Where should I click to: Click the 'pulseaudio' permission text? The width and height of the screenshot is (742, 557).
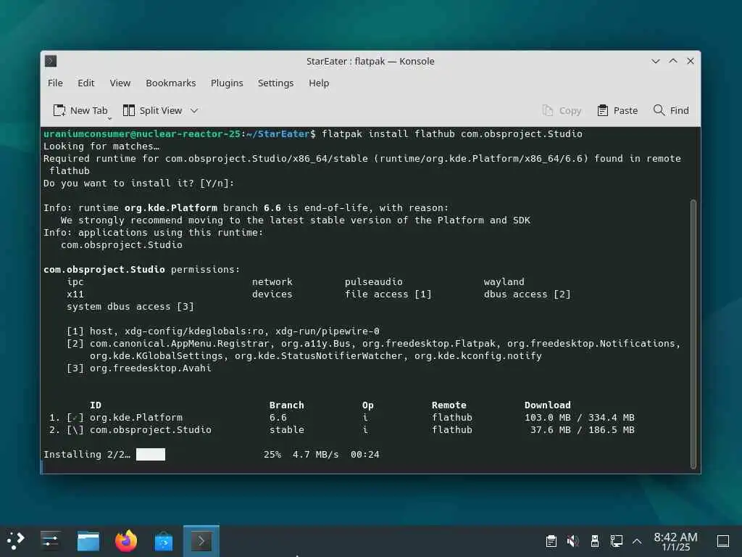pyautogui.click(x=373, y=282)
